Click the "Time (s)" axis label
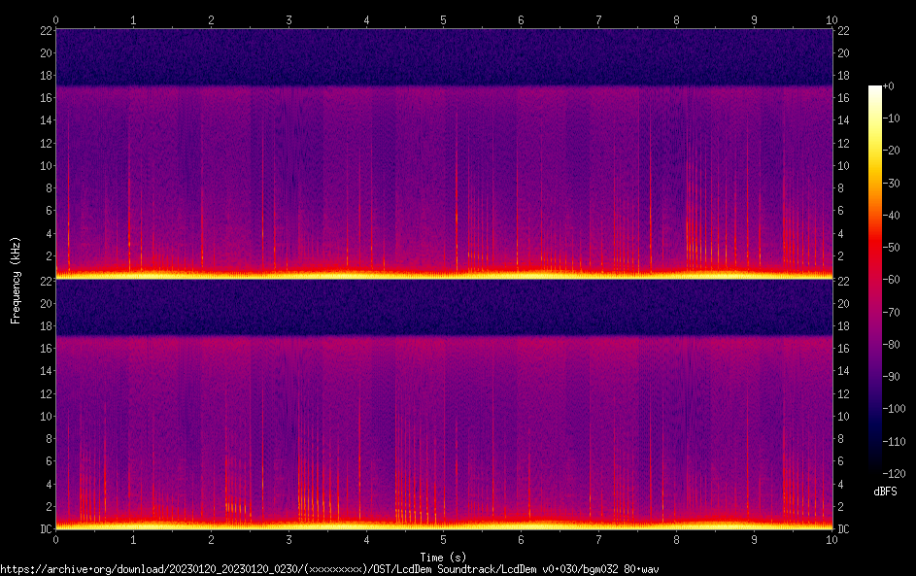This screenshot has width=916, height=576. (x=443, y=557)
